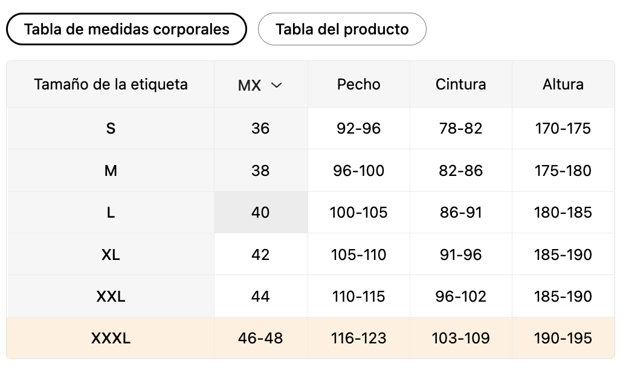Click the 36 MX size cell

(260, 128)
